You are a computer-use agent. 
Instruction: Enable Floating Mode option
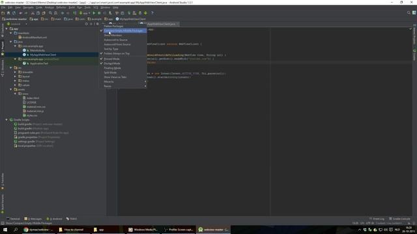pyautogui.click(x=123, y=68)
